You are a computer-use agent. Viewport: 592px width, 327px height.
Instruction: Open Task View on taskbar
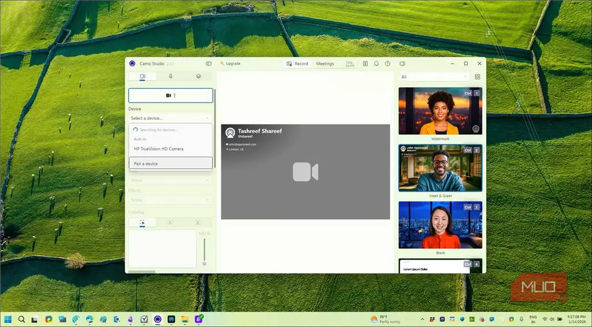[x=35, y=319]
